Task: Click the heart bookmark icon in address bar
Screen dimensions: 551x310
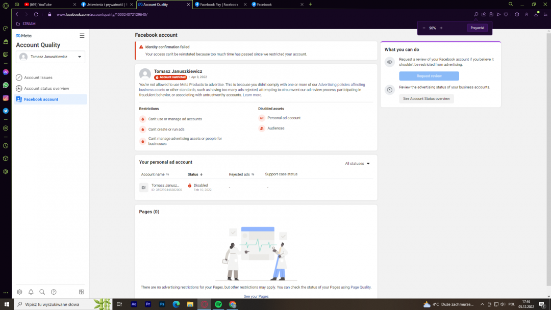Action: [506, 14]
